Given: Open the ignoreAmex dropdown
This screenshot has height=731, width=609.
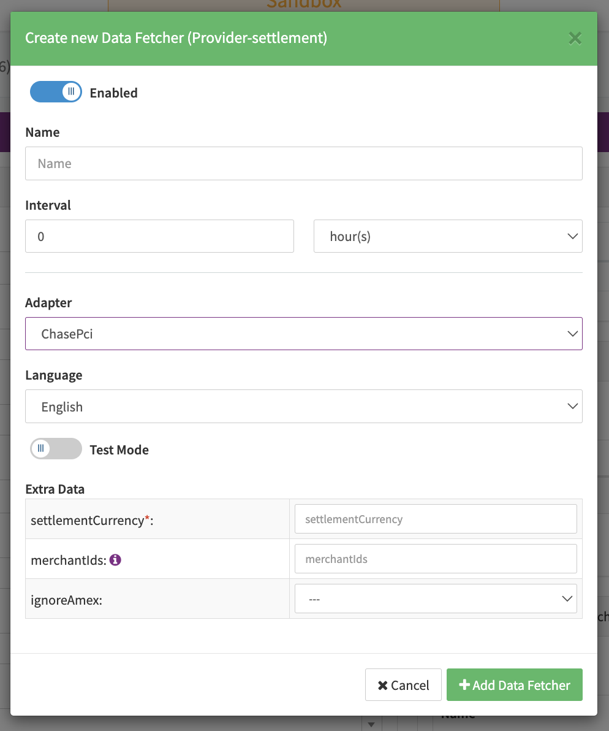Looking at the screenshot, I should pos(435,599).
